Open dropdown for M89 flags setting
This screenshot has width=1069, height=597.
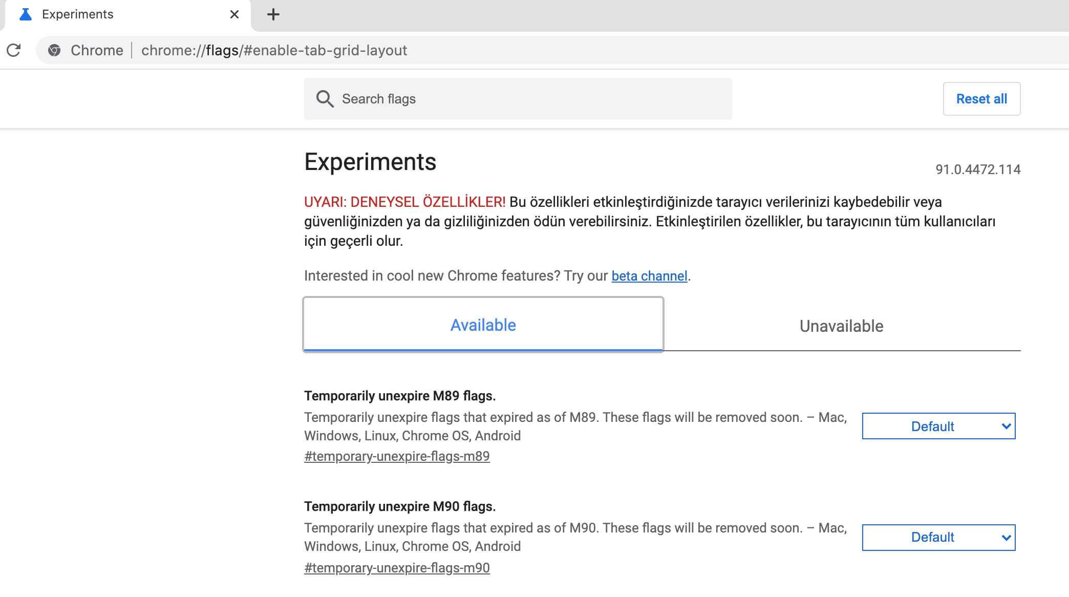coord(938,426)
